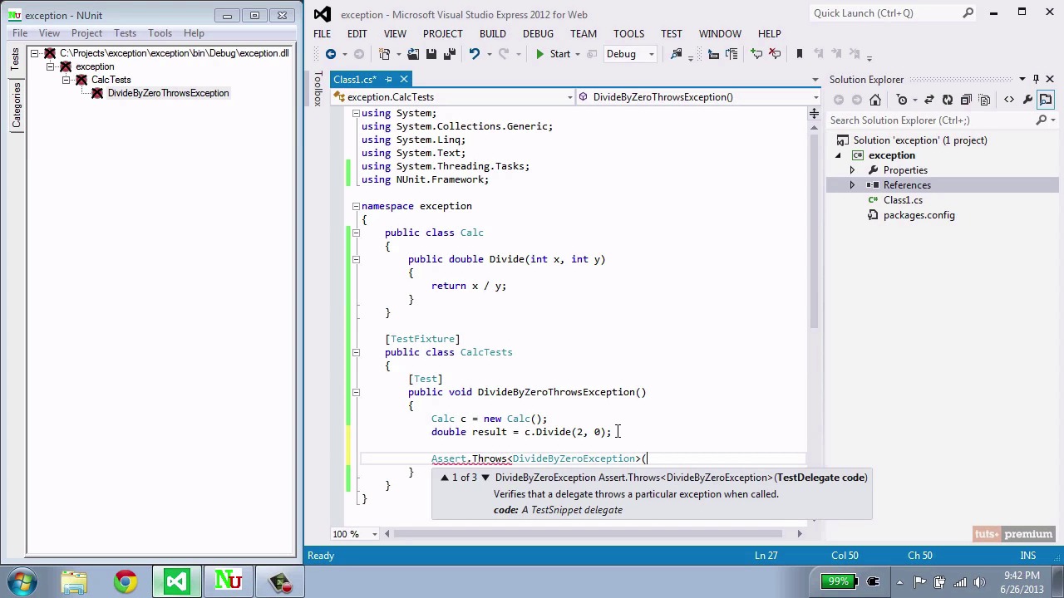Viewport: 1064px width, 598px height.
Task: Click the Decrease Indent toolbar icon
Action: [x=713, y=54]
